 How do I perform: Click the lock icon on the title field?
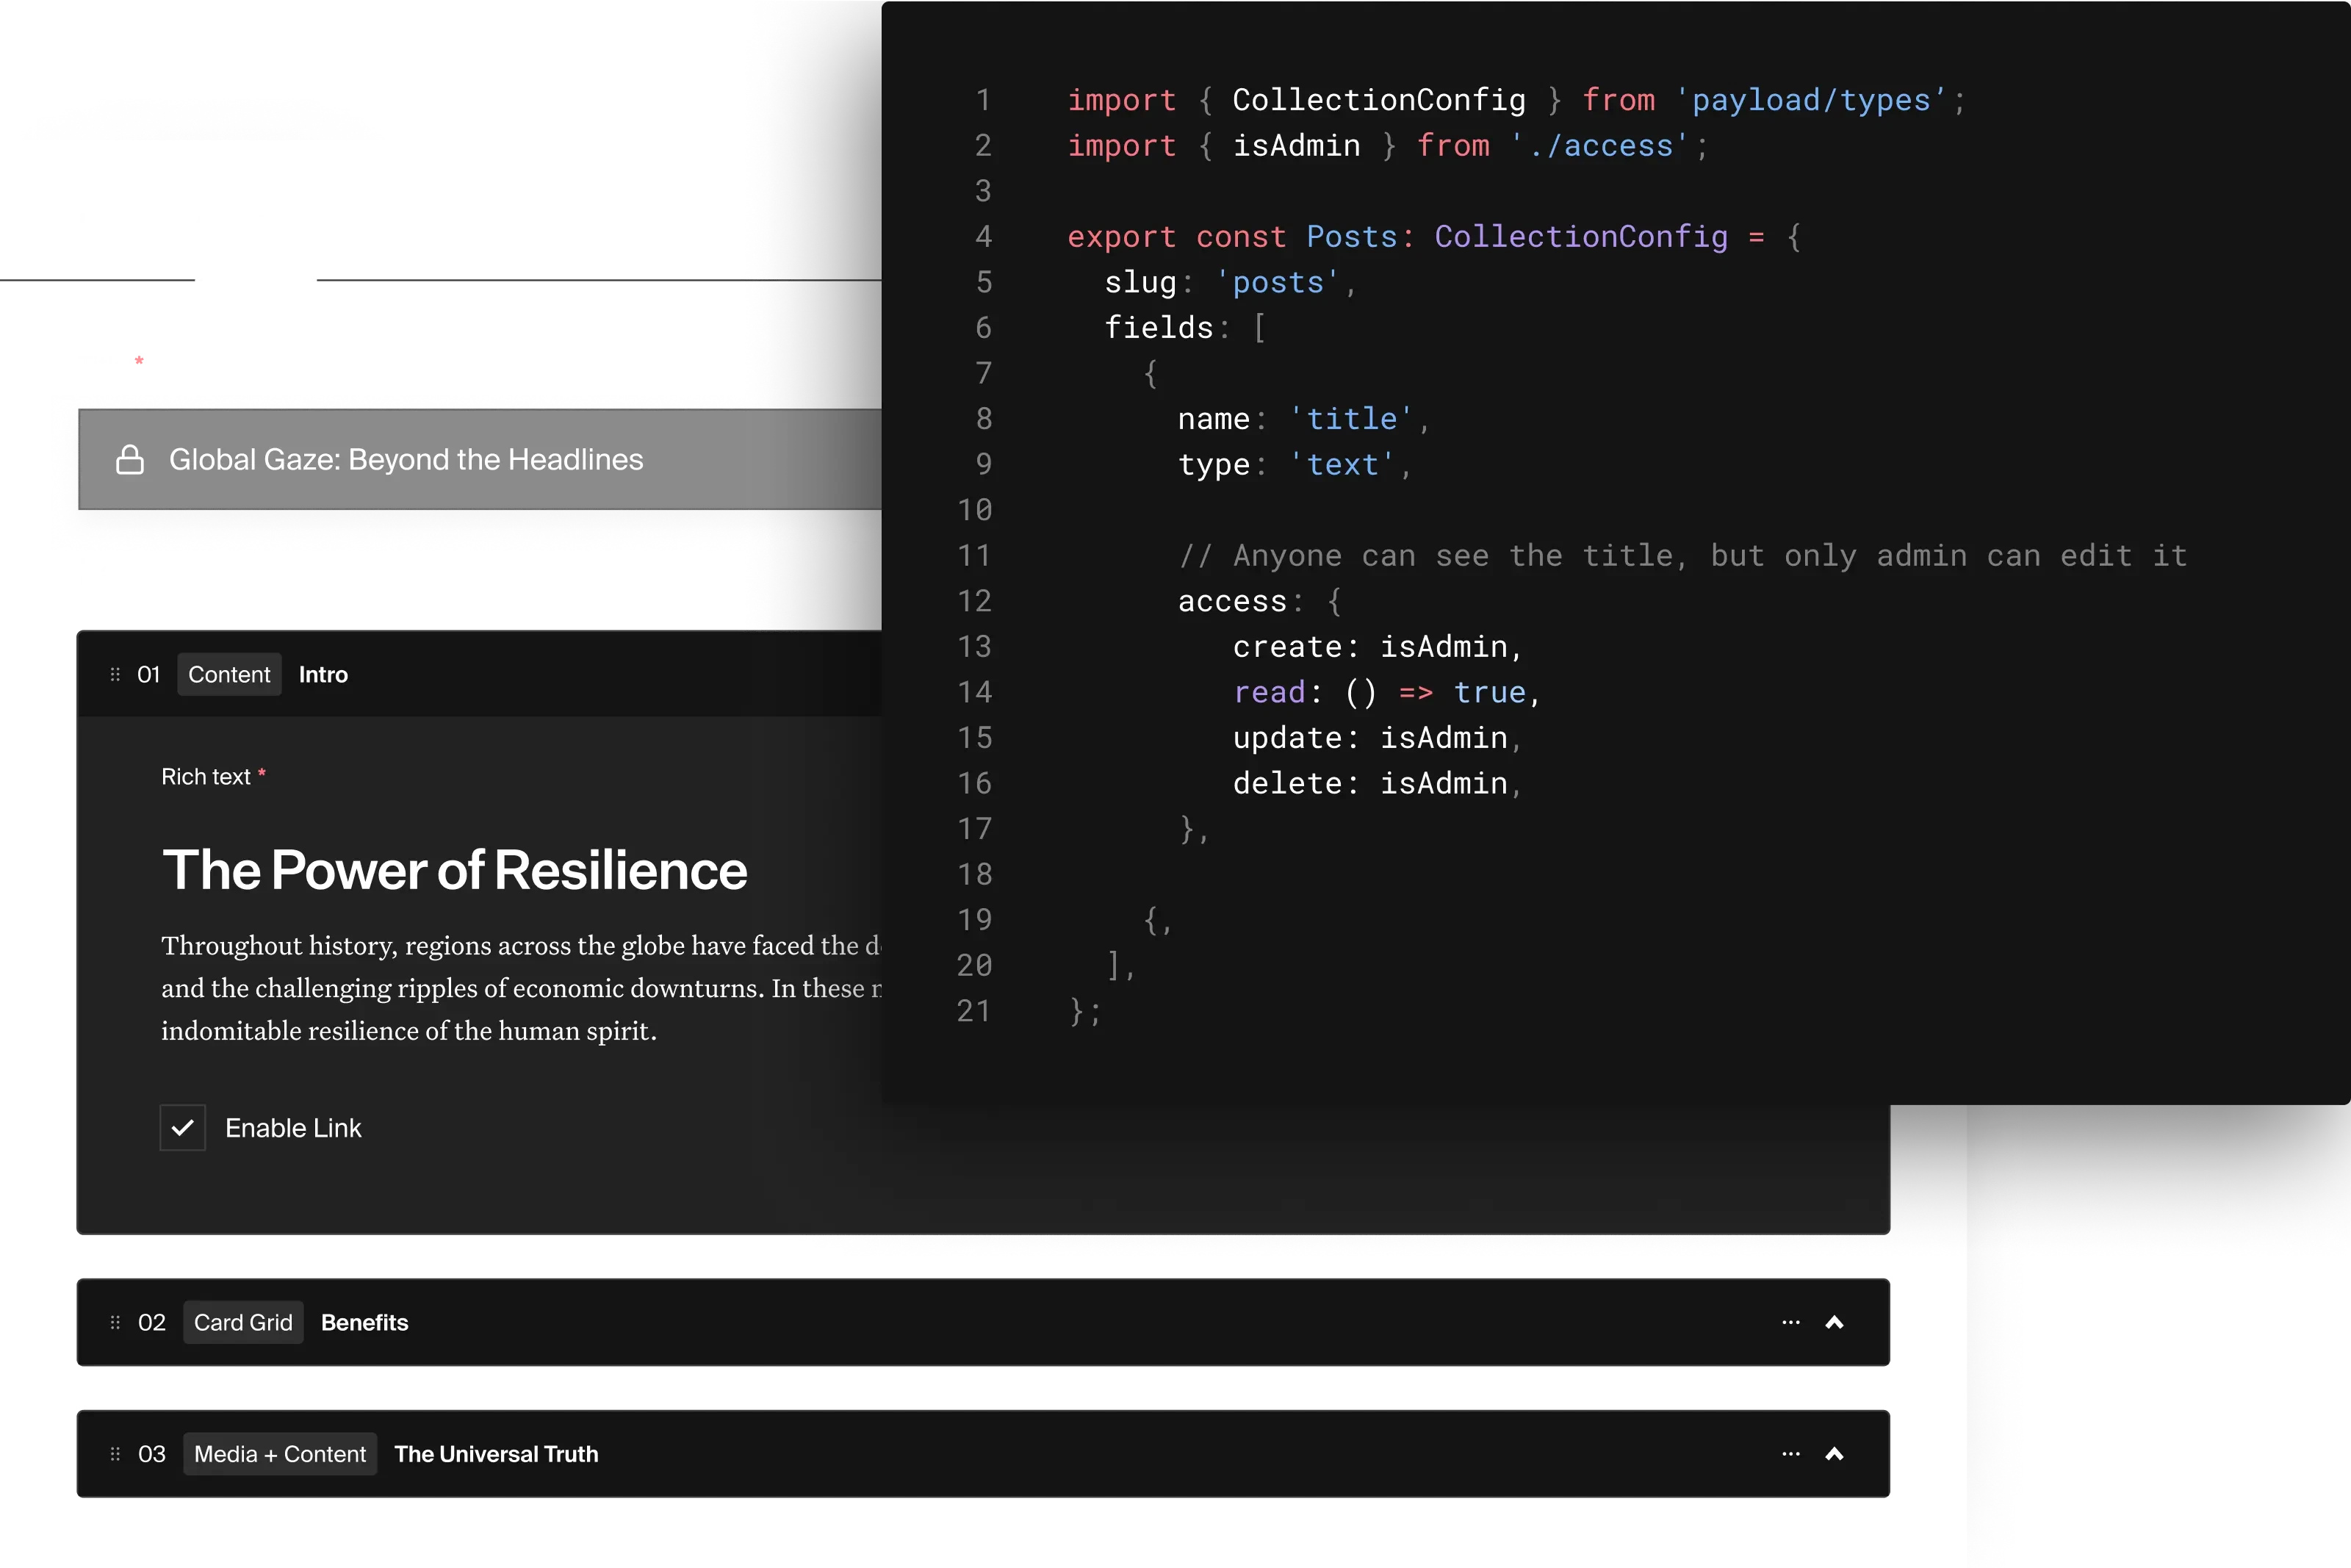(132, 458)
